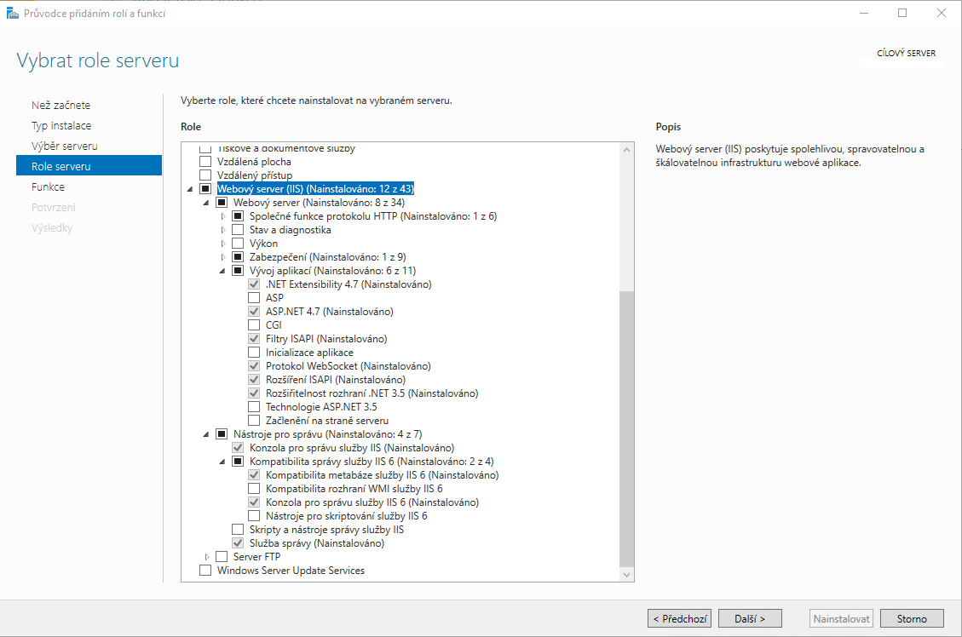Select Protokol WebSocket (Nainstalováno) row
The width and height of the screenshot is (962, 637).
click(349, 366)
